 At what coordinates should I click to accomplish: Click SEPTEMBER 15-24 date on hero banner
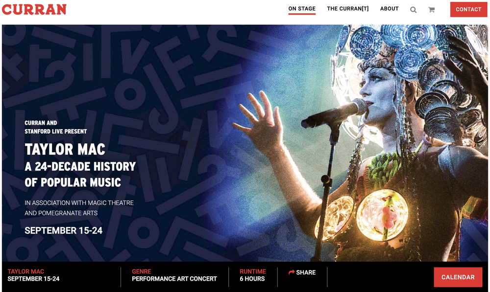pyautogui.click(x=63, y=230)
